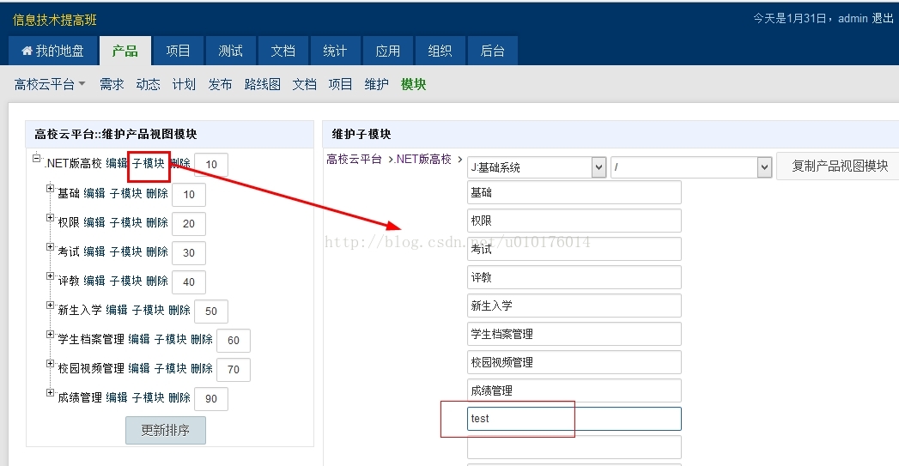Expand the 校园视频管理 tree node
This screenshot has height=466, width=899.
click(51, 363)
